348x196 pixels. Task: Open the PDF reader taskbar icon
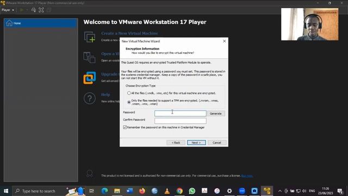click(204, 191)
